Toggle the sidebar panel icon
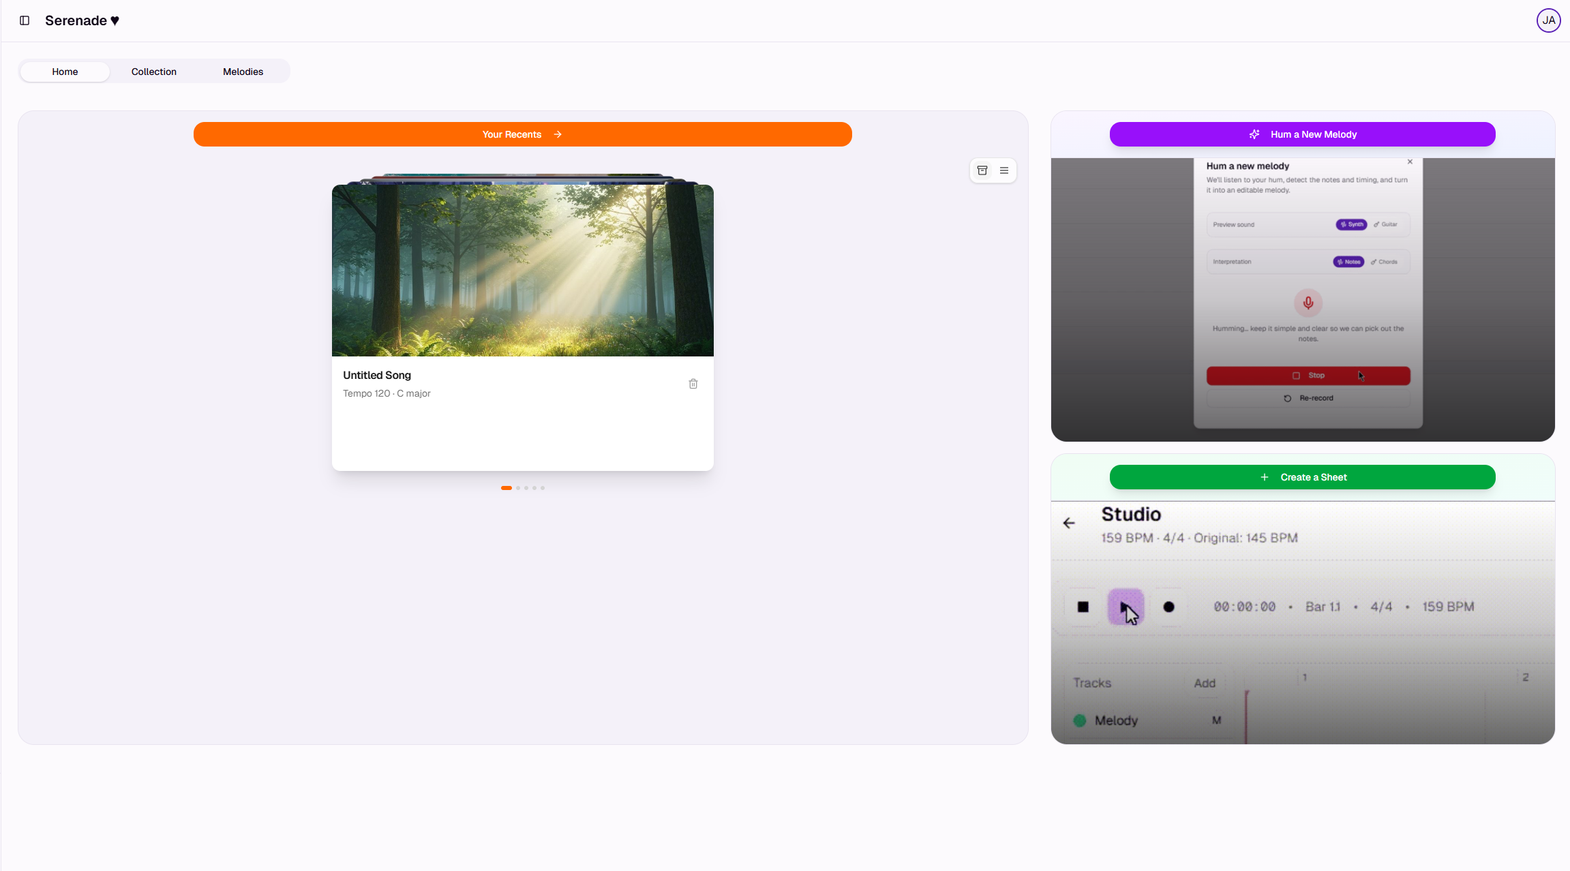 pos(25,20)
